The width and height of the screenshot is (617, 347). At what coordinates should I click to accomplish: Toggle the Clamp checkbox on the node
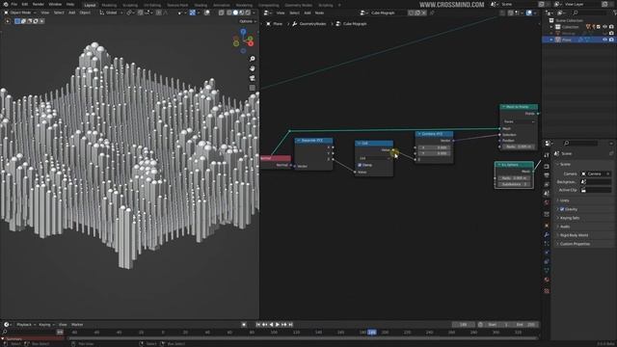360,165
